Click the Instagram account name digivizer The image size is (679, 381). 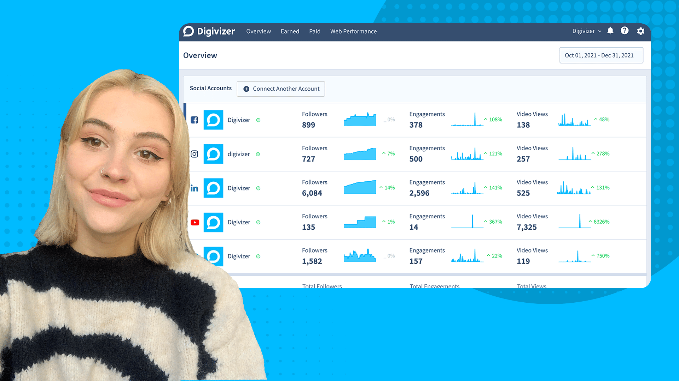click(239, 154)
